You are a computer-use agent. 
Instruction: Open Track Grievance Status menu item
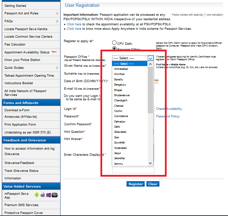(31, 171)
